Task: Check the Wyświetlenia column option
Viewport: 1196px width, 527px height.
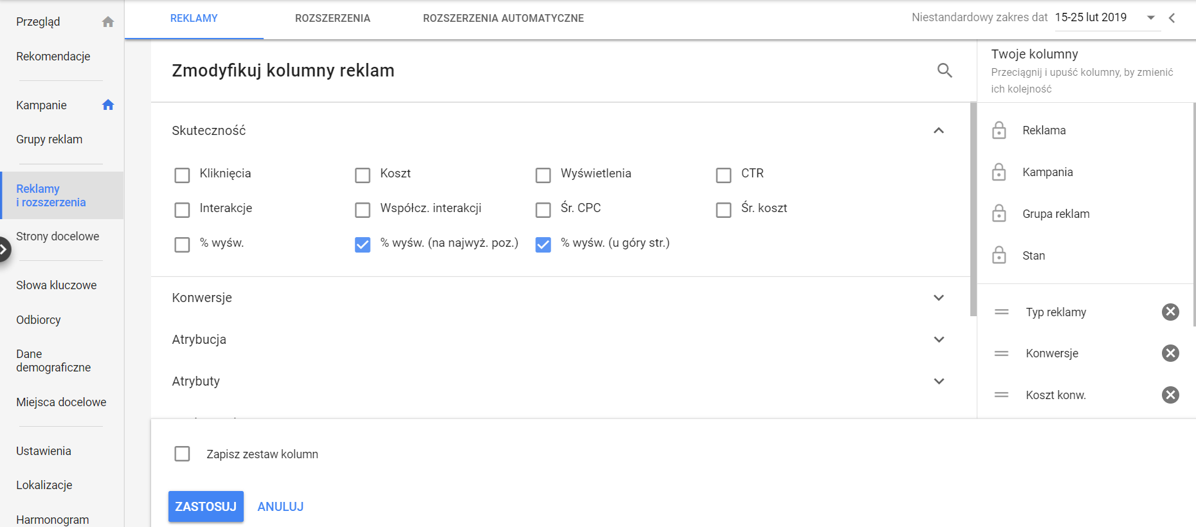Action: 543,175
